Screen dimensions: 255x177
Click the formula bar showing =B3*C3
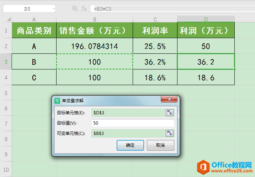coord(171,9)
